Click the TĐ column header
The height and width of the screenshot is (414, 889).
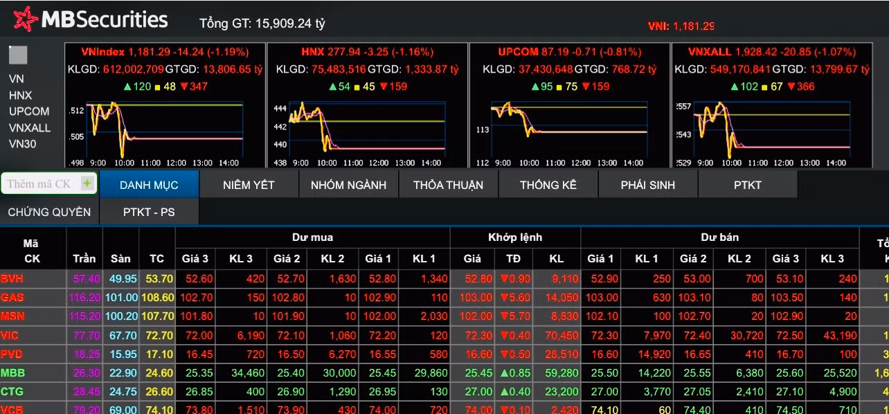pyautogui.click(x=513, y=258)
